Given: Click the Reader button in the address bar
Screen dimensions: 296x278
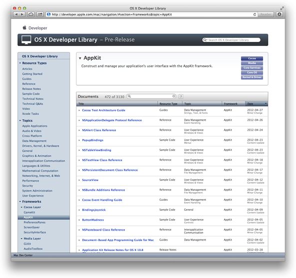Looking at the screenshot, I should click(x=266, y=14).
